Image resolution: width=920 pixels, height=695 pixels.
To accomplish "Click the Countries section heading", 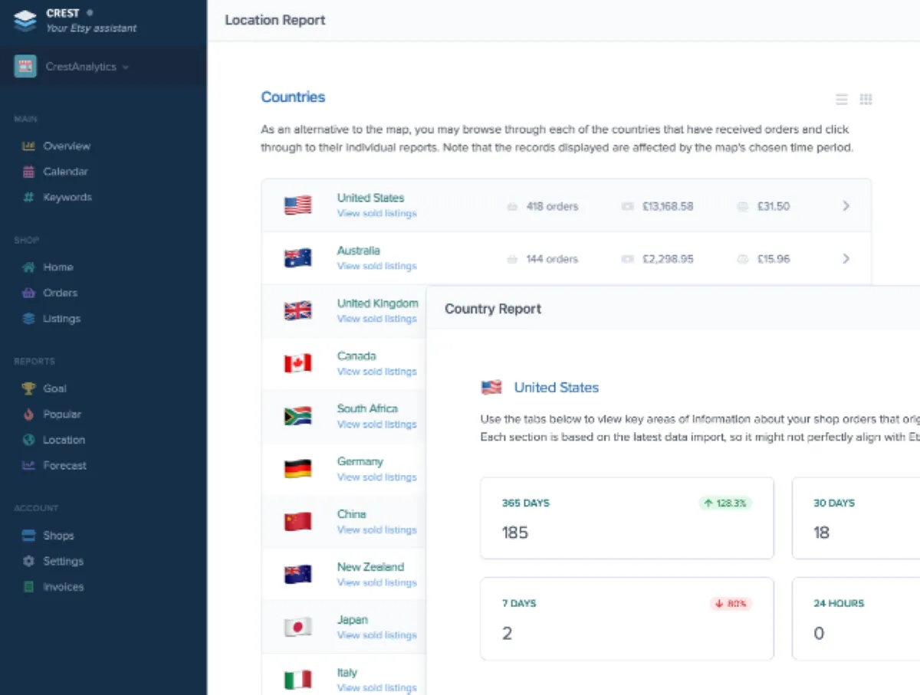I will tap(293, 97).
